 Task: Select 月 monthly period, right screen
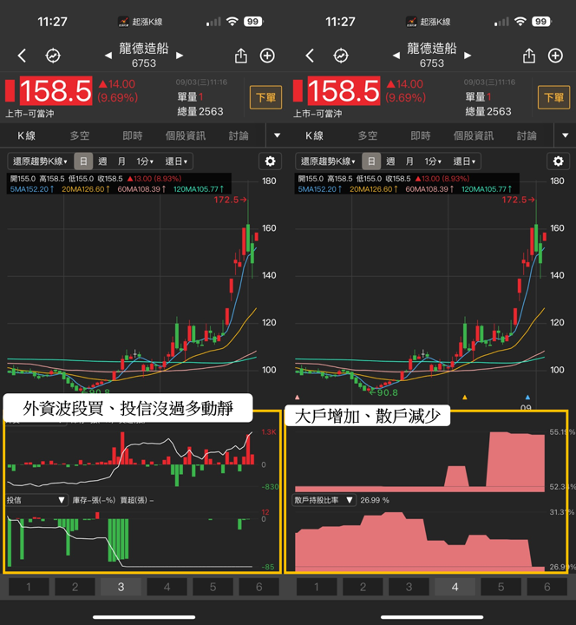tap(409, 161)
